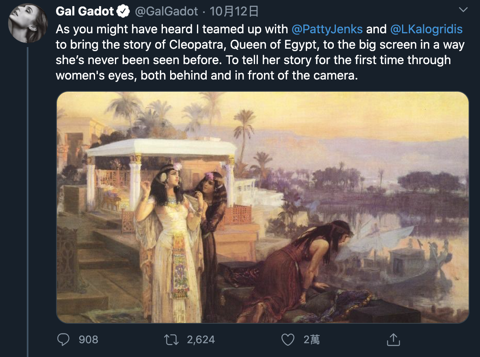This screenshot has height=357, width=480.
Task: Open the 10月12日 tweet date link
Action: point(234,11)
